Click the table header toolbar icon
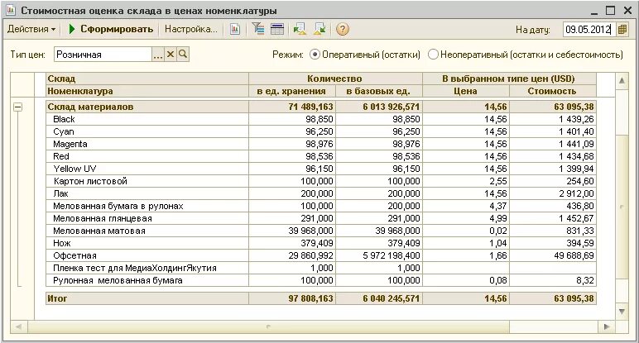The width and height of the screenshot is (639, 343). coord(277,29)
